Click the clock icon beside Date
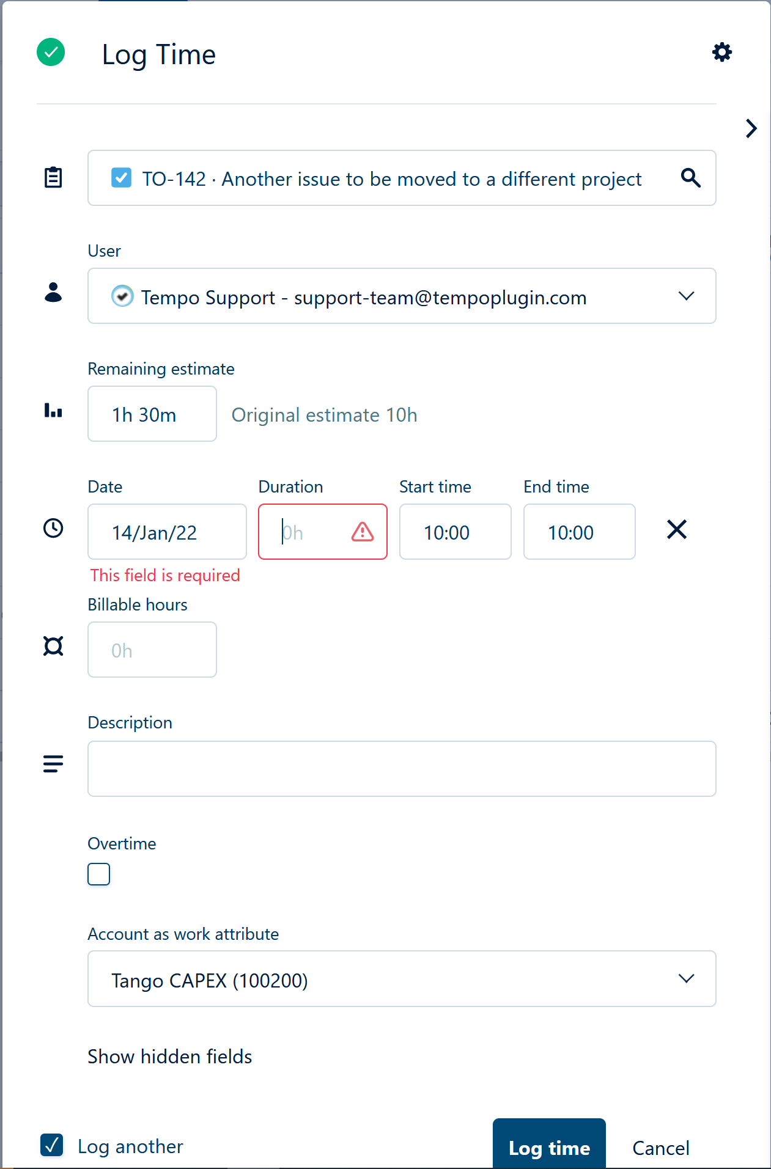 click(x=53, y=528)
